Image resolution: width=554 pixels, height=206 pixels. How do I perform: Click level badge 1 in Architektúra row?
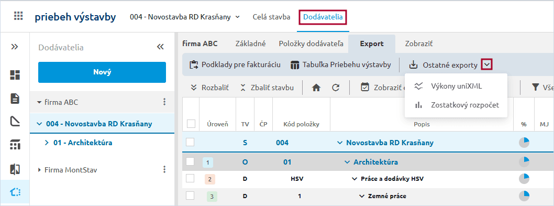[208, 162]
